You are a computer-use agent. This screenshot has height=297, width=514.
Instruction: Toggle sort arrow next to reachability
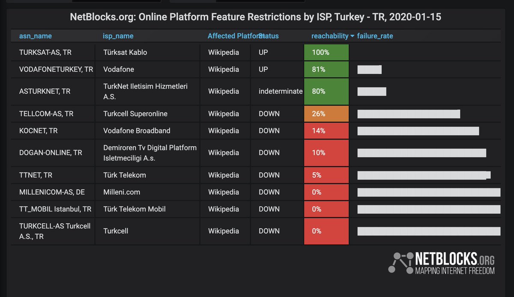[x=352, y=36]
